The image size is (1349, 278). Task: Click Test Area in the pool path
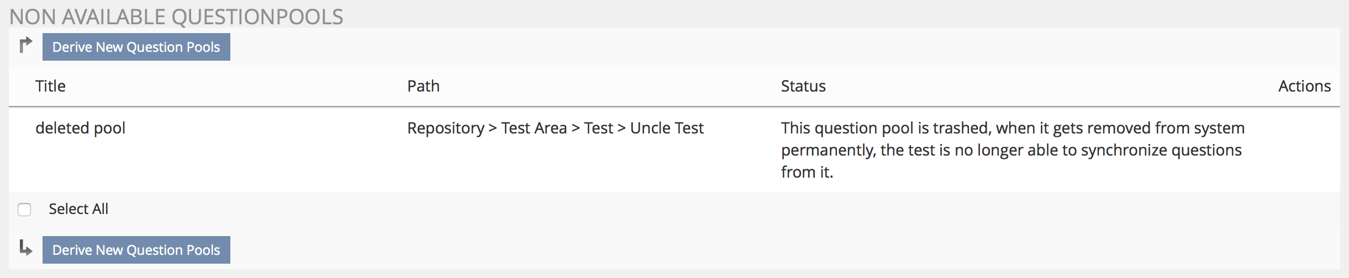(534, 128)
